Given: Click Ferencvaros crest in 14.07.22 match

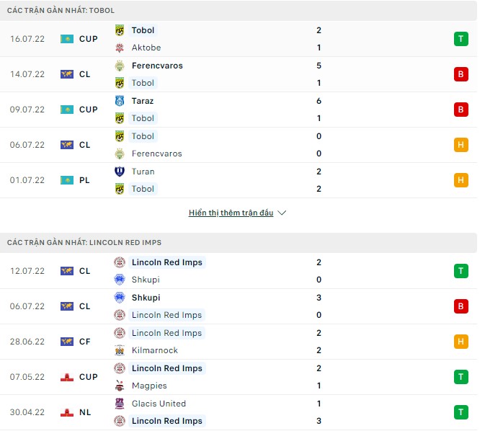Looking at the screenshot, I should tap(120, 66).
